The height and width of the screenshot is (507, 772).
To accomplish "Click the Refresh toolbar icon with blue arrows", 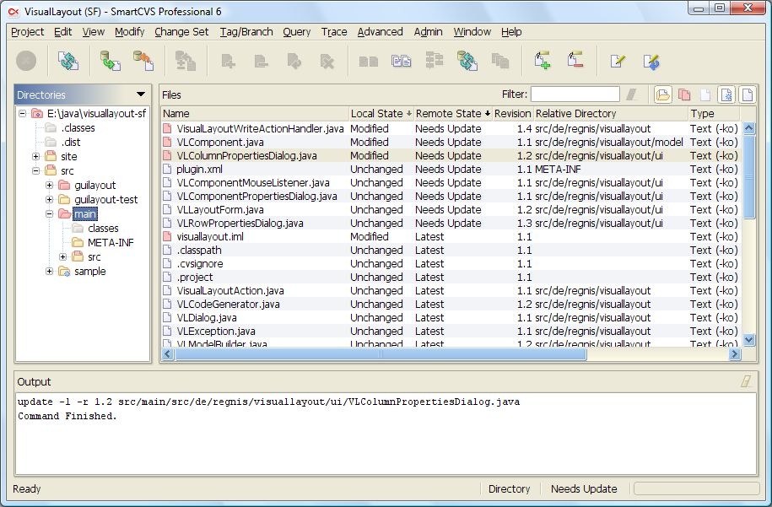I will [67, 61].
